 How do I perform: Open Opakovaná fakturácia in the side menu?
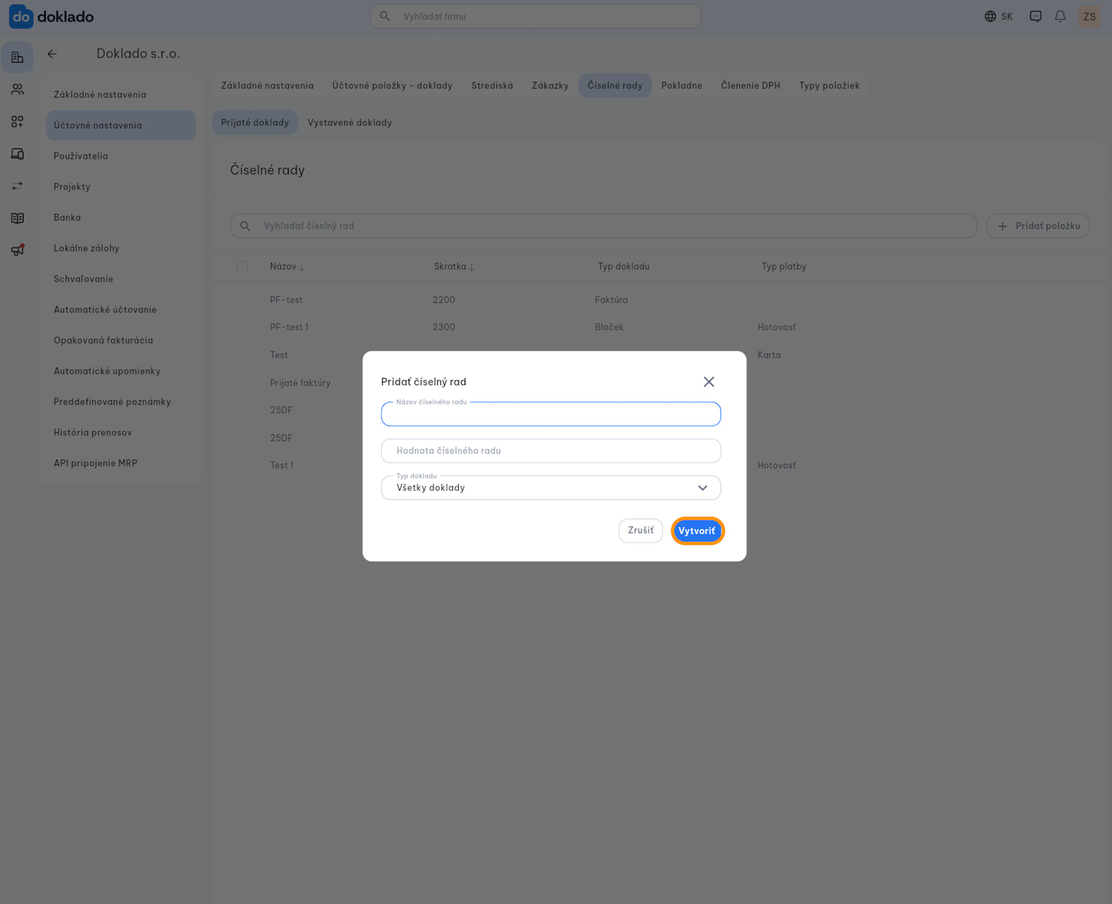pos(121,341)
